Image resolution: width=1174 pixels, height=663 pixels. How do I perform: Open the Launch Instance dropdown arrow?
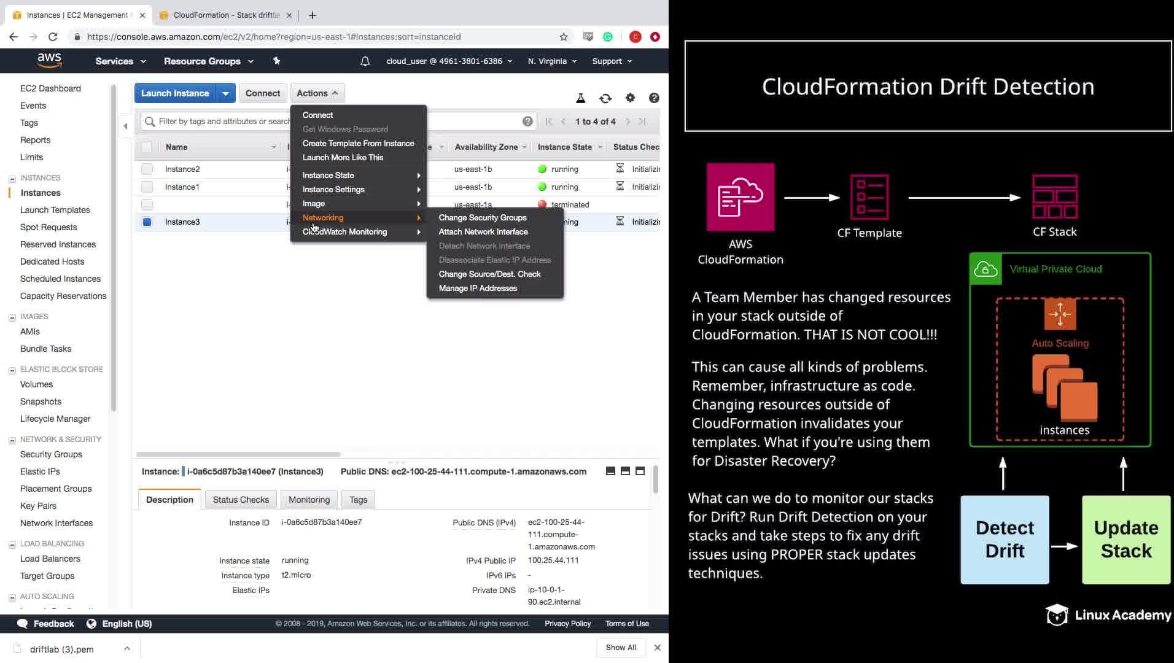[225, 93]
